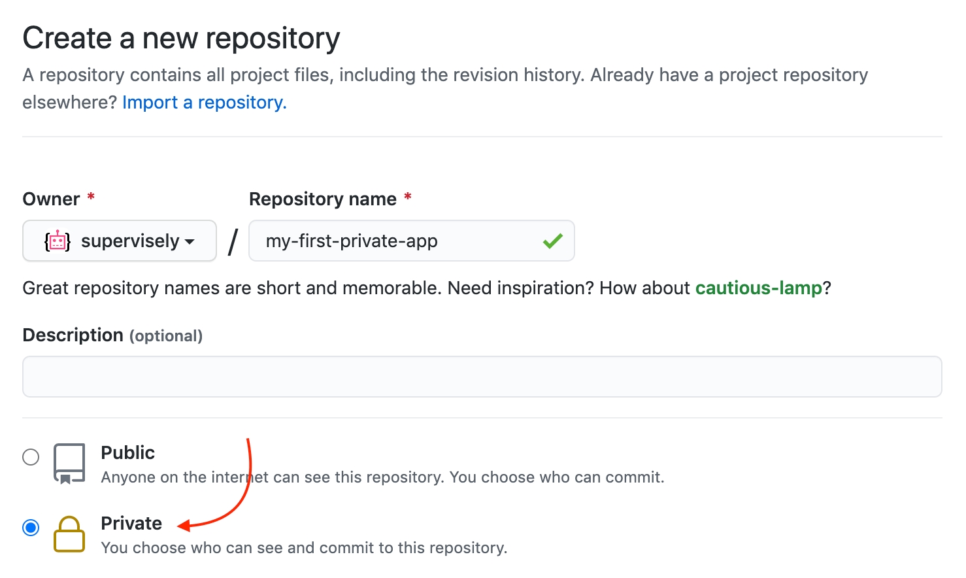
Task: Select the Private visibility radio button
Action: click(31, 528)
